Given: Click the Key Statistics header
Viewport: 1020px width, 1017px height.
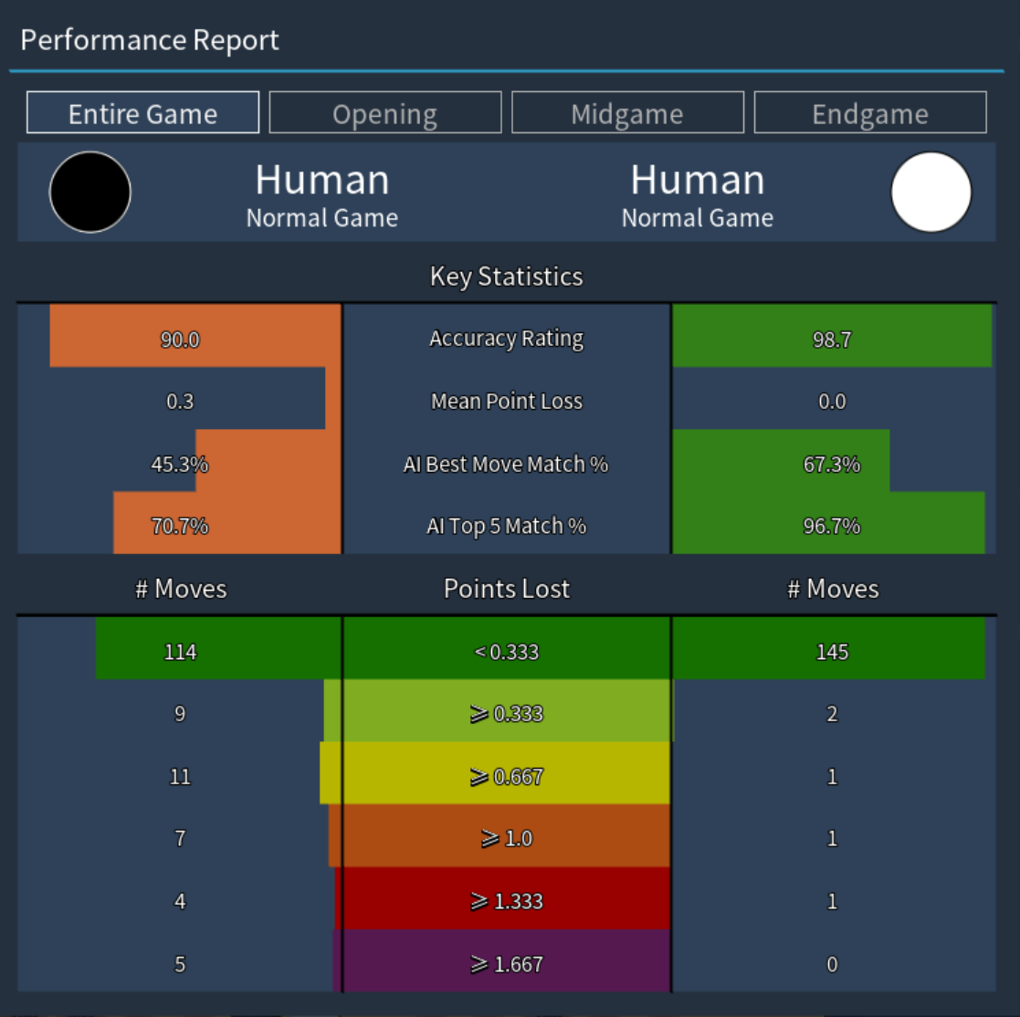Looking at the screenshot, I should pos(509,277).
